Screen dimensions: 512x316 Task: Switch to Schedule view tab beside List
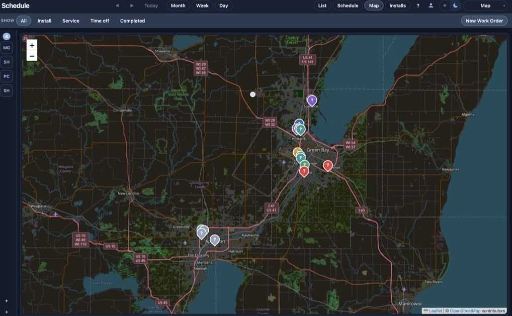[x=348, y=6]
